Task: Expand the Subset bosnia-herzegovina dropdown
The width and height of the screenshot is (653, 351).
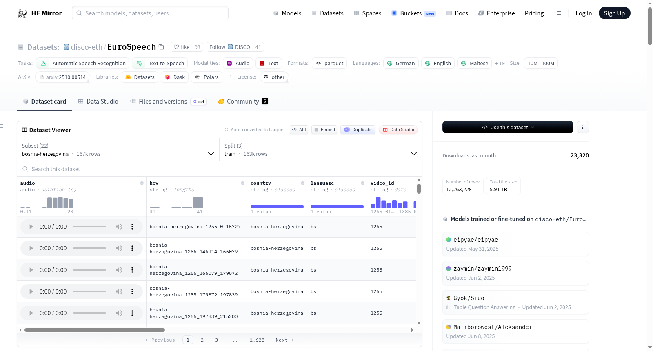Action: click(x=118, y=150)
